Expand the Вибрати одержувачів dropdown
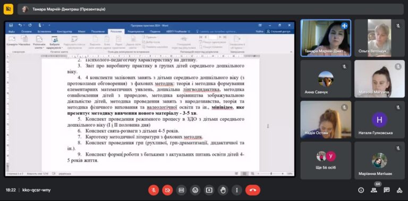Screen dimensions: 408x201 coord(55,43)
